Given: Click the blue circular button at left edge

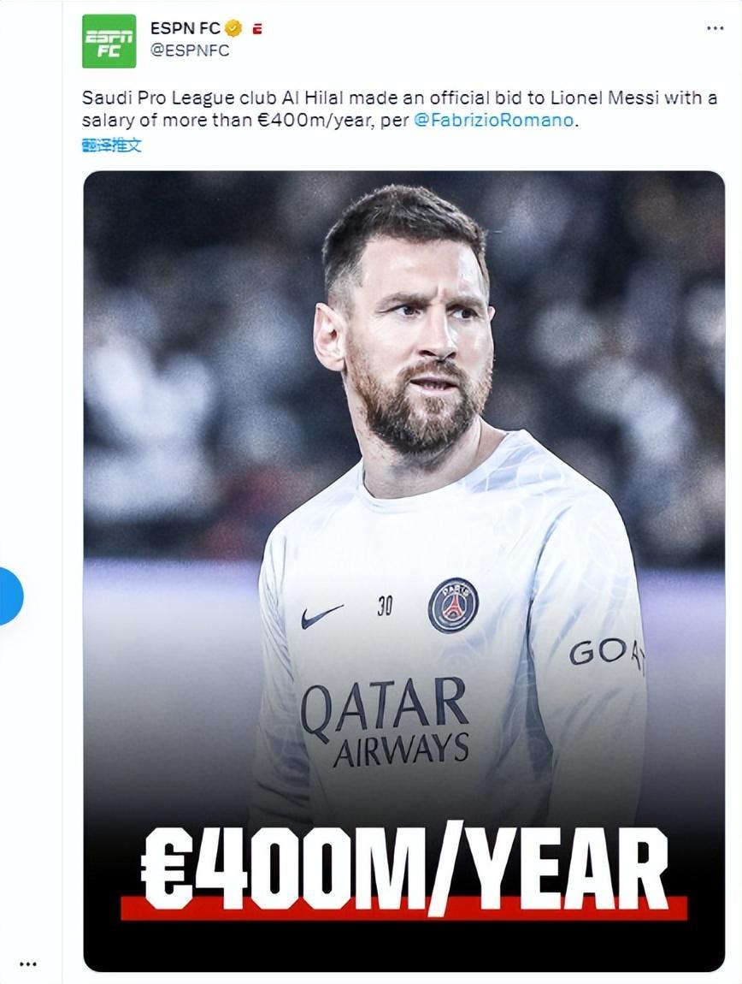Looking at the screenshot, I should pos(10,596).
